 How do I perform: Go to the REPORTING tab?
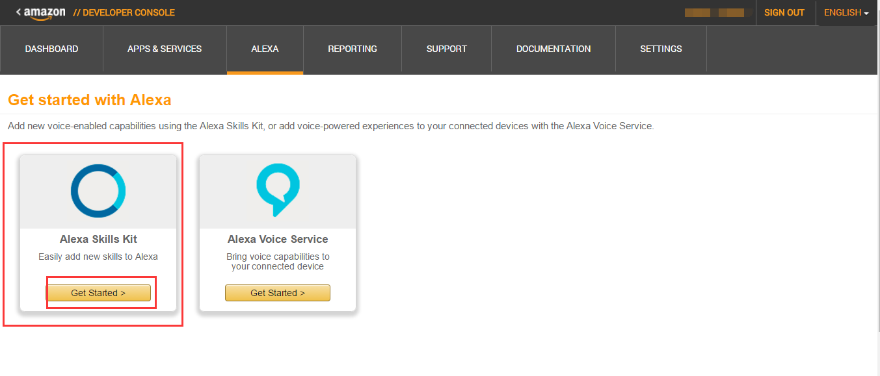[353, 49]
